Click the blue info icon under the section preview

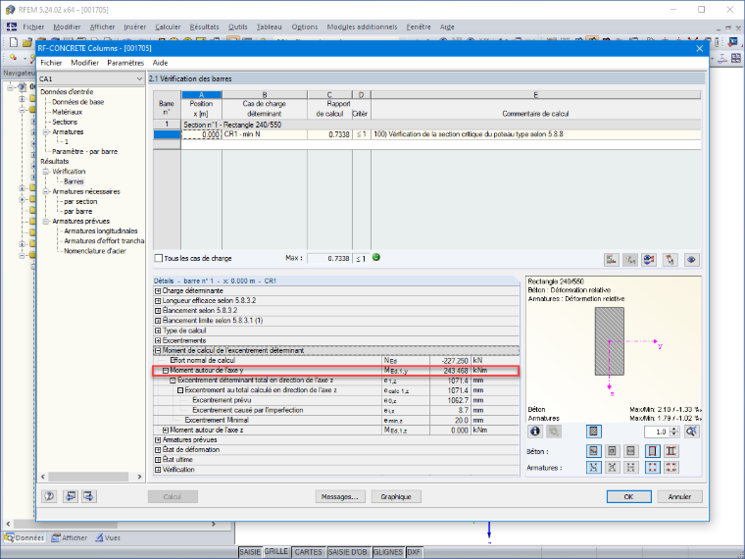(535, 432)
